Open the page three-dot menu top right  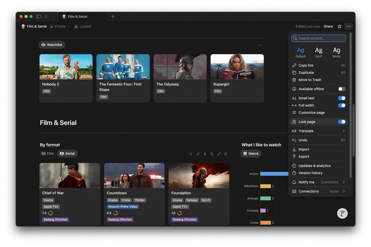349,26
